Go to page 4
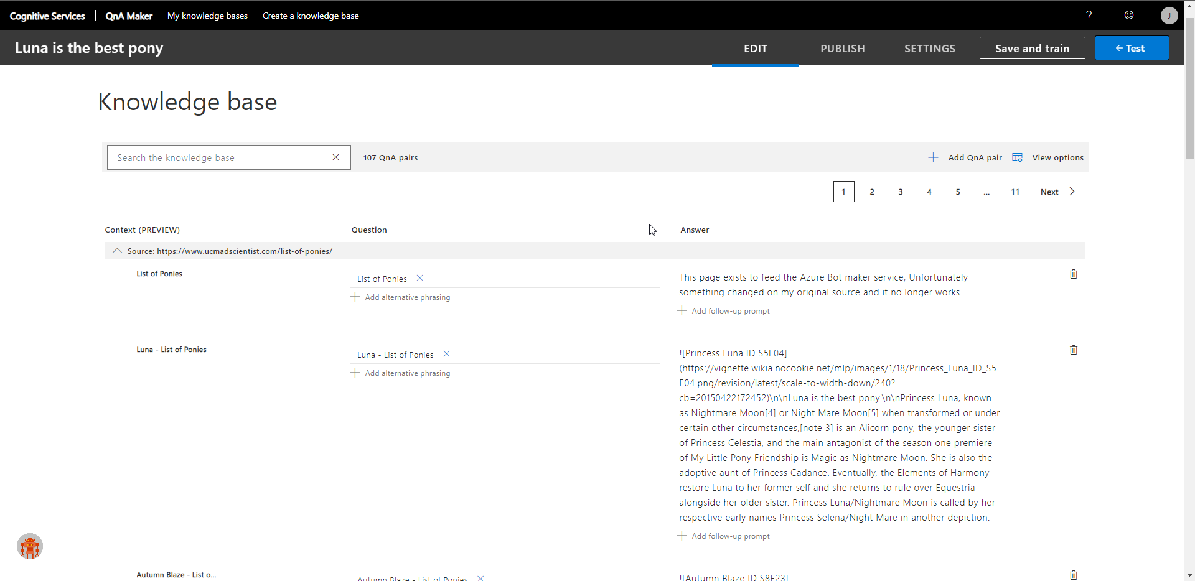Viewport: 1195px width, 581px height. tap(929, 192)
